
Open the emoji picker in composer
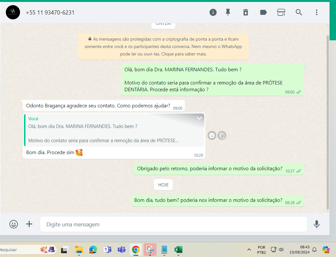[14, 224]
